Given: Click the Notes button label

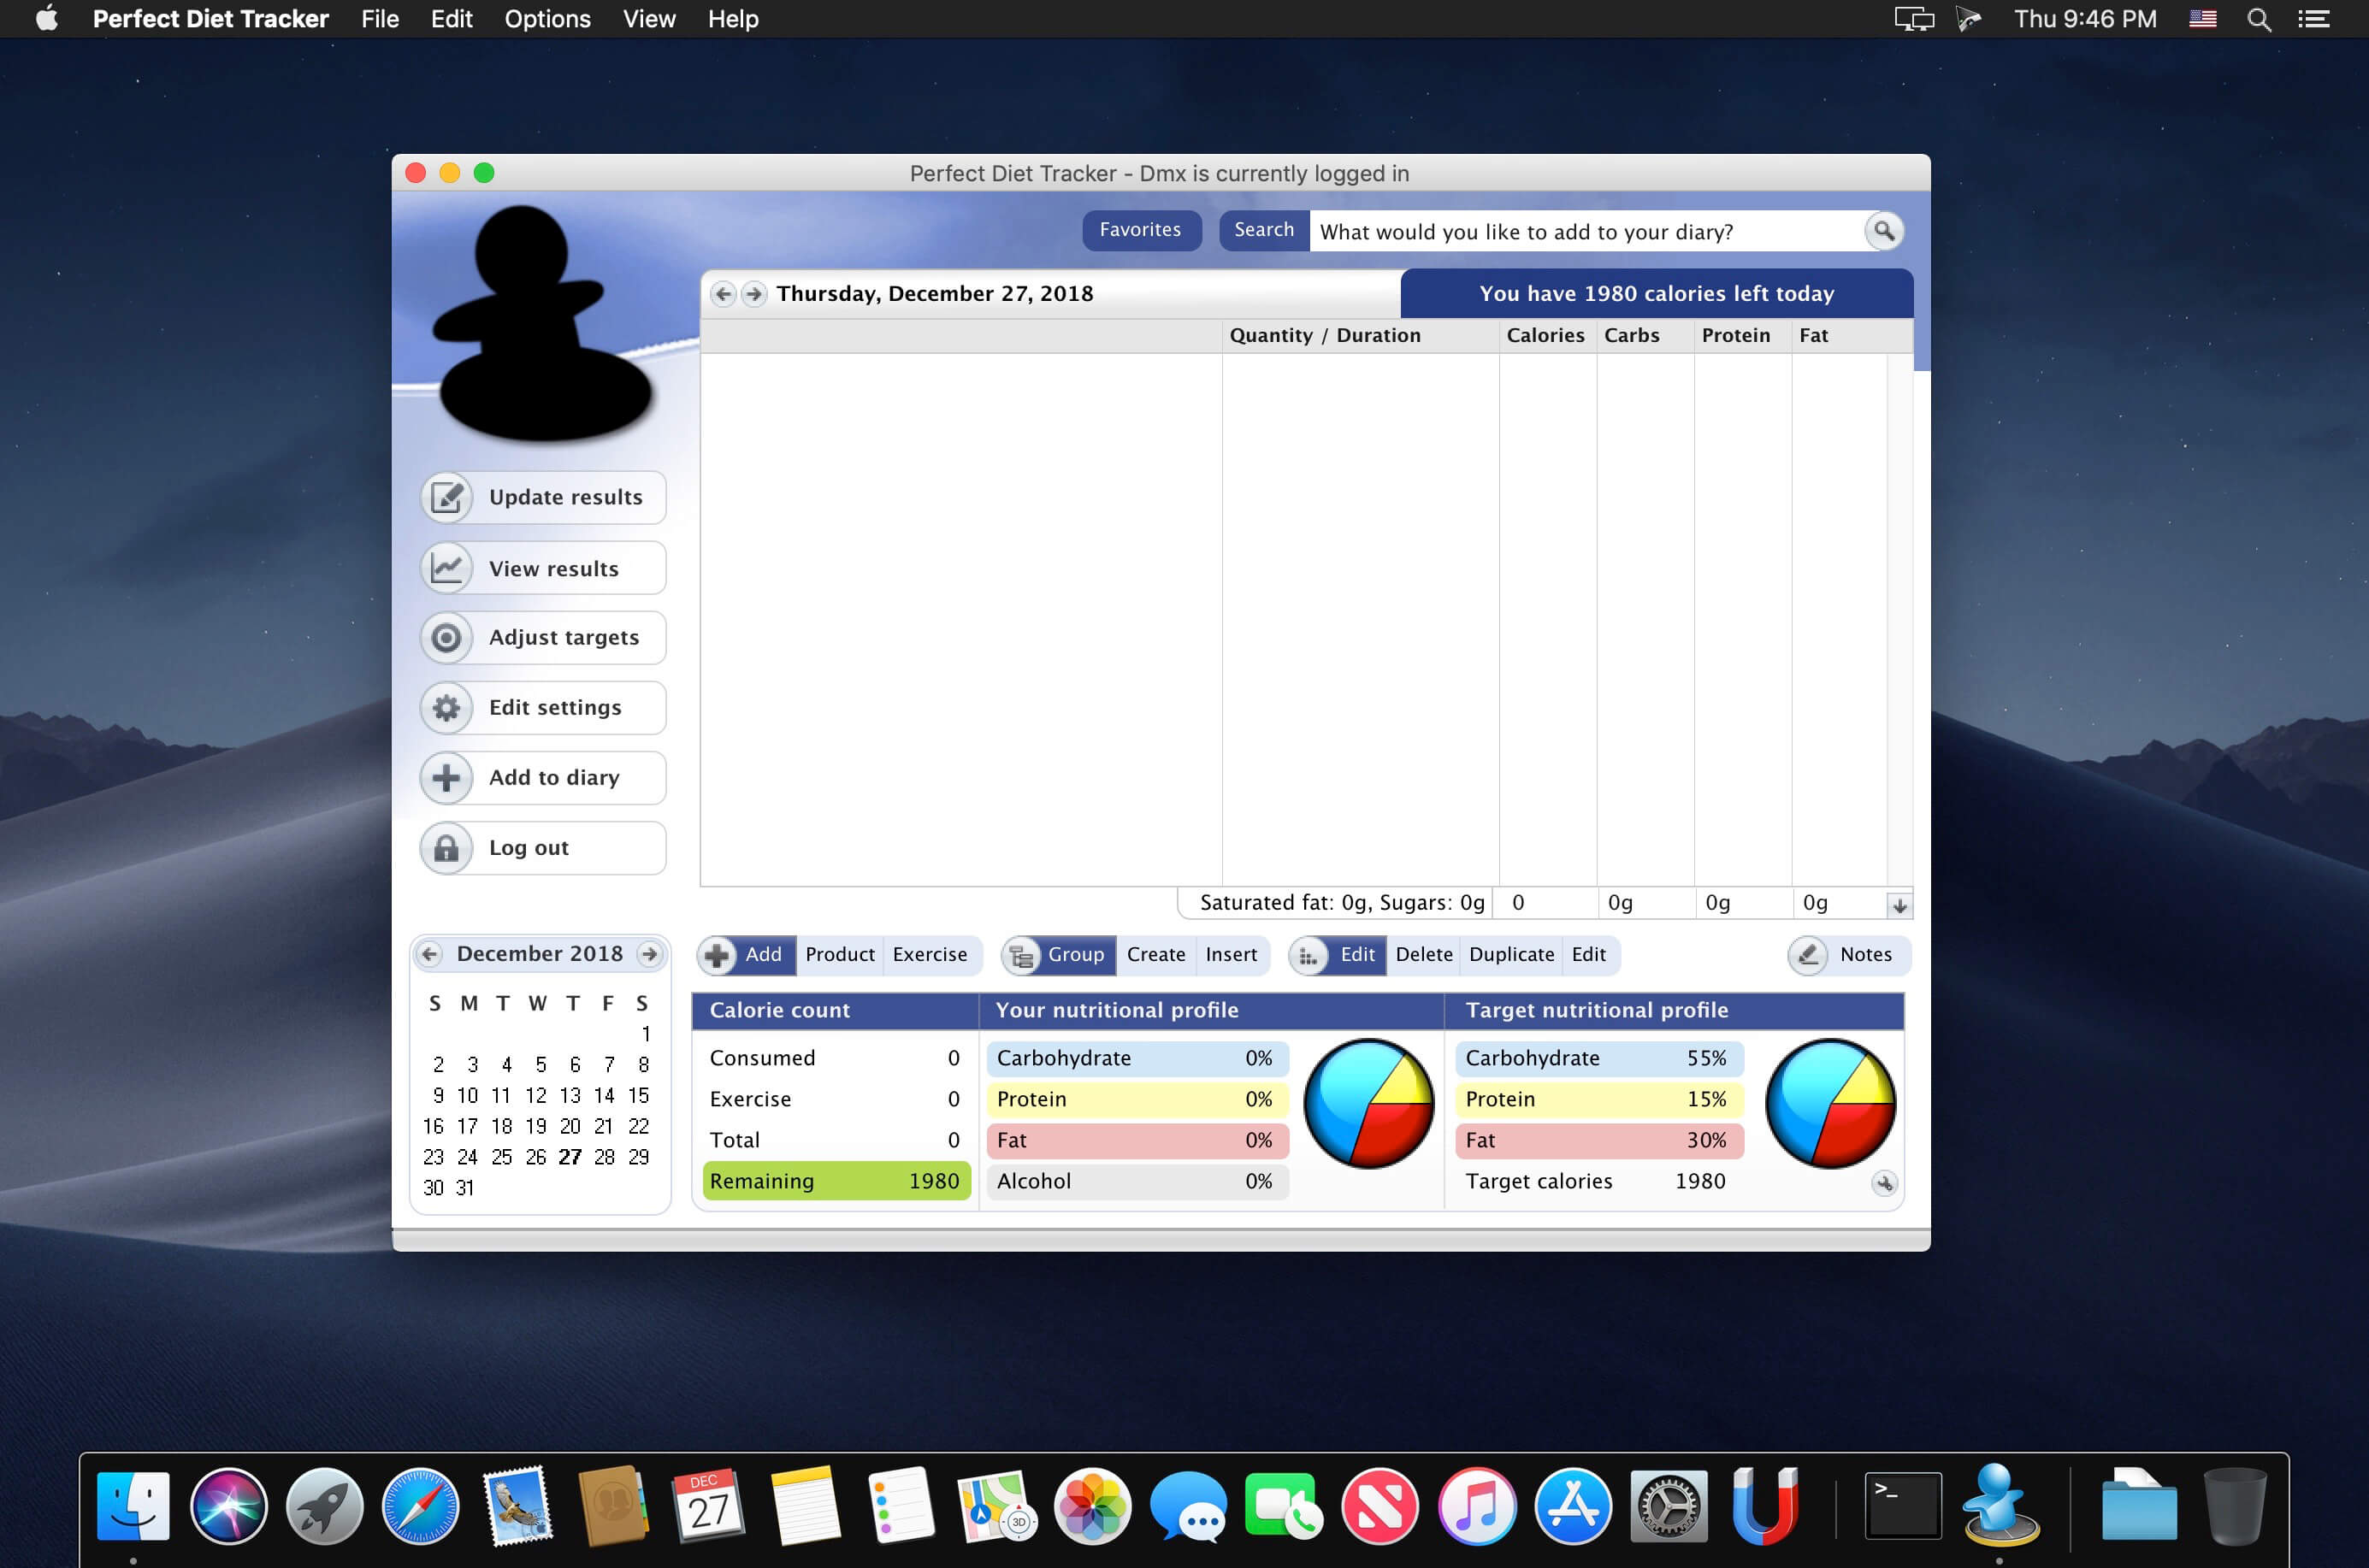Looking at the screenshot, I should coord(1867,955).
